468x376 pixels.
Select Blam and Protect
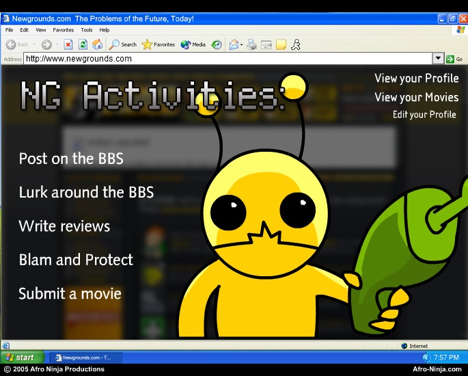[x=76, y=260]
